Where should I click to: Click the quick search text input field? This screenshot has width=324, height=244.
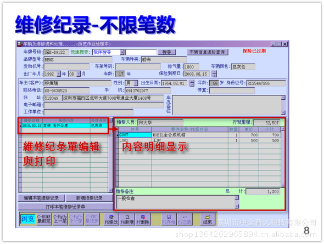click(x=141, y=52)
